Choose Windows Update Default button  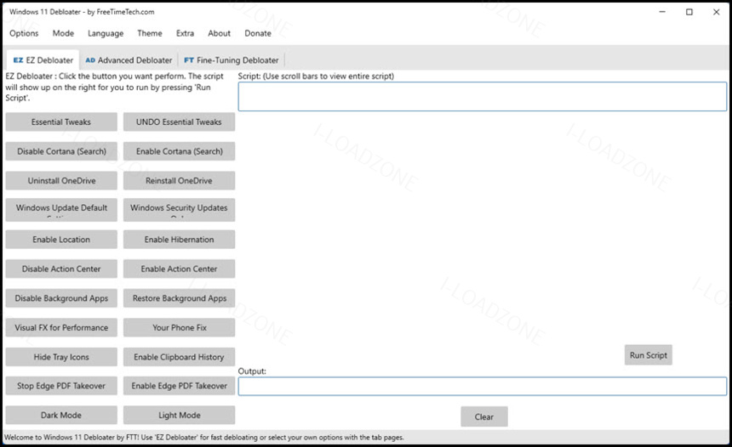pyautogui.click(x=61, y=210)
